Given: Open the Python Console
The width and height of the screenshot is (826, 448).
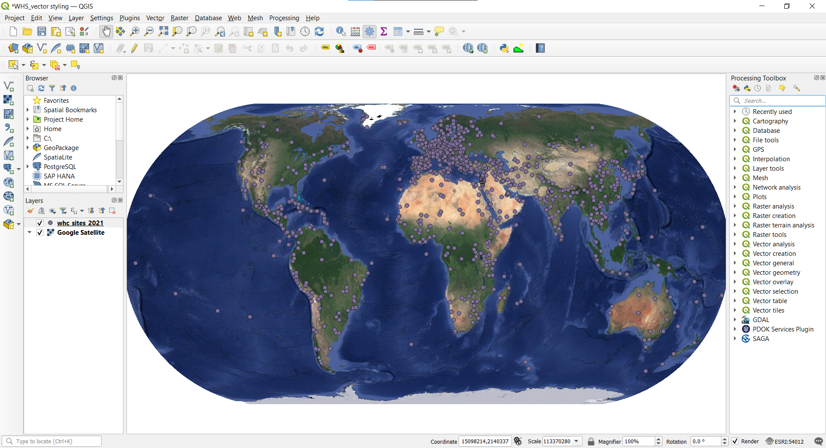Looking at the screenshot, I should pyautogui.click(x=504, y=48).
